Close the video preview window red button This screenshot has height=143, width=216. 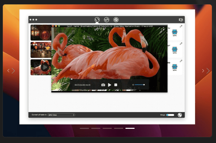point(53,26)
